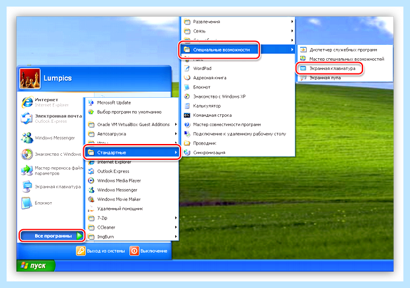
Task: Click the Files and Settings Transfer Wizard icon
Action: tap(27, 170)
